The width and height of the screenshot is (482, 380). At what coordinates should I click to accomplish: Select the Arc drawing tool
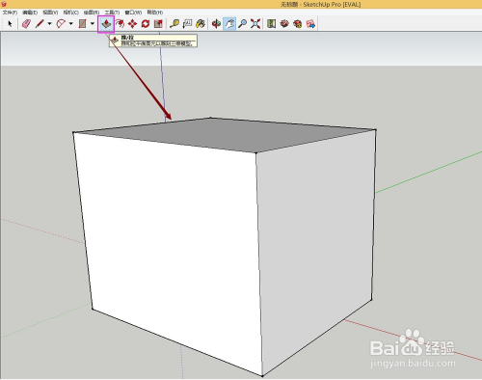61,24
